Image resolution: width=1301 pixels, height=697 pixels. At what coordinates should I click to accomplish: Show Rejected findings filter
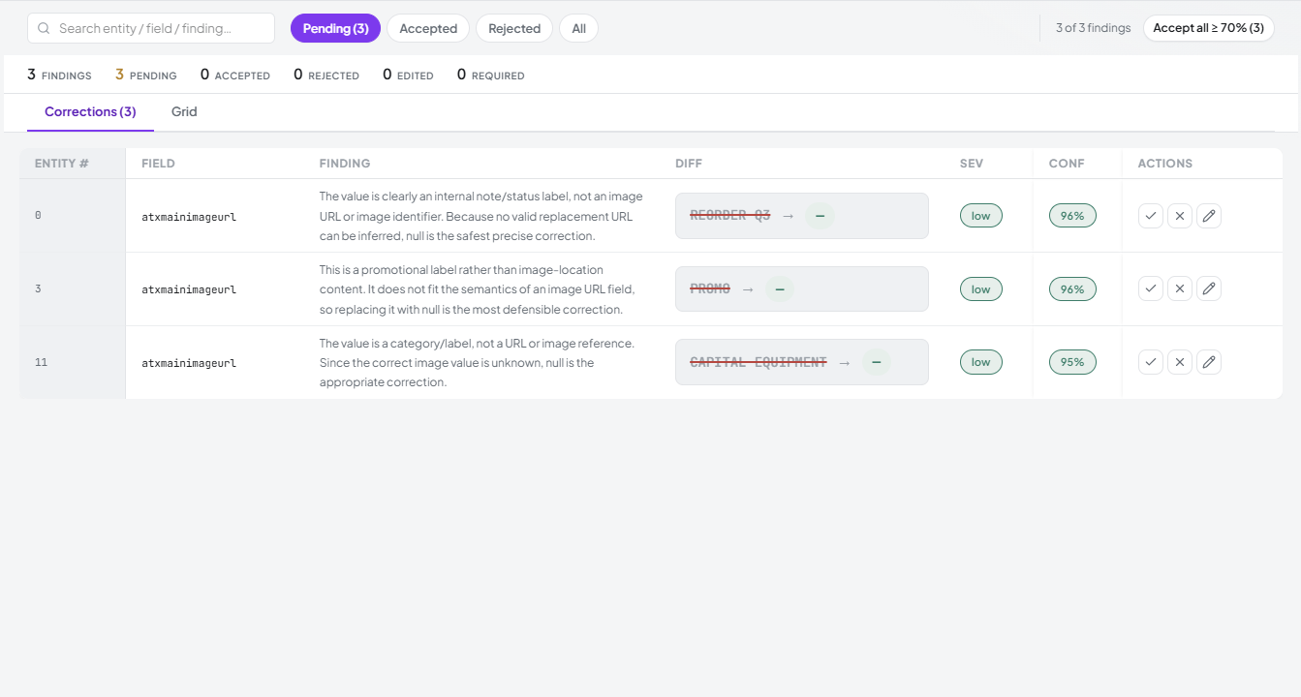[x=514, y=28]
